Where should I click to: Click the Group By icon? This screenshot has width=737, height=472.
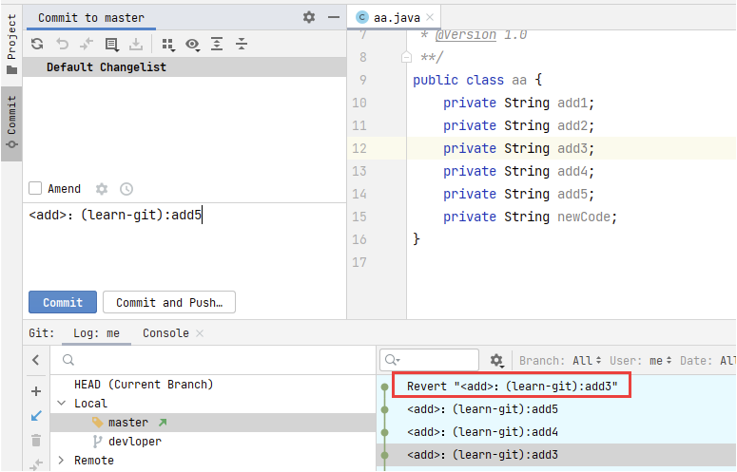[168, 44]
